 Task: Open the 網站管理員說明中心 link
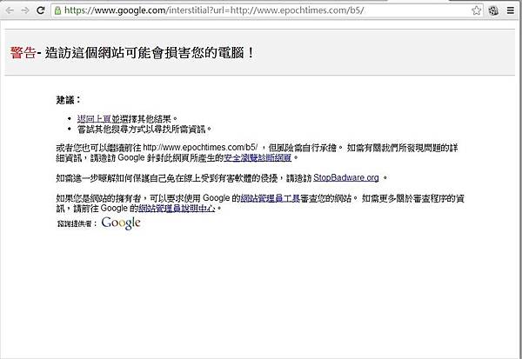(x=177, y=209)
